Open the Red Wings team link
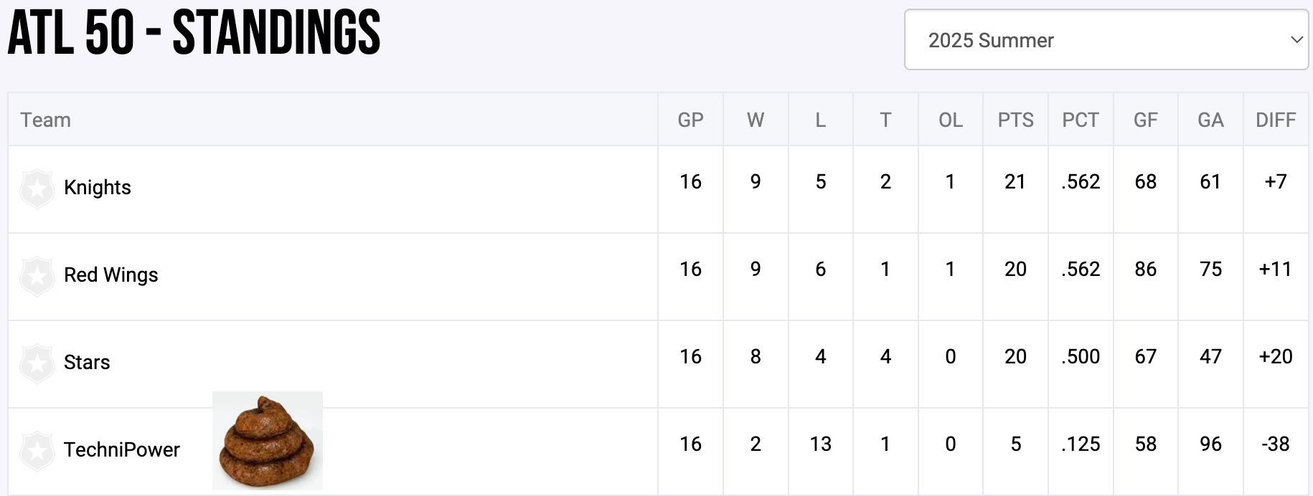 (110, 275)
